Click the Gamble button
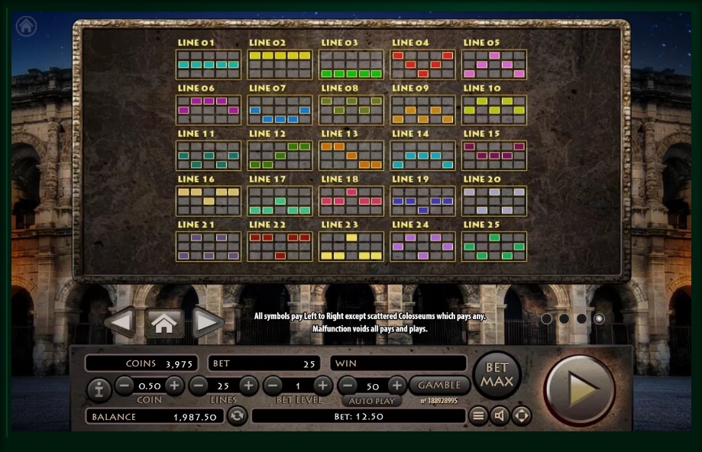This screenshot has width=702, height=452. 439,386
